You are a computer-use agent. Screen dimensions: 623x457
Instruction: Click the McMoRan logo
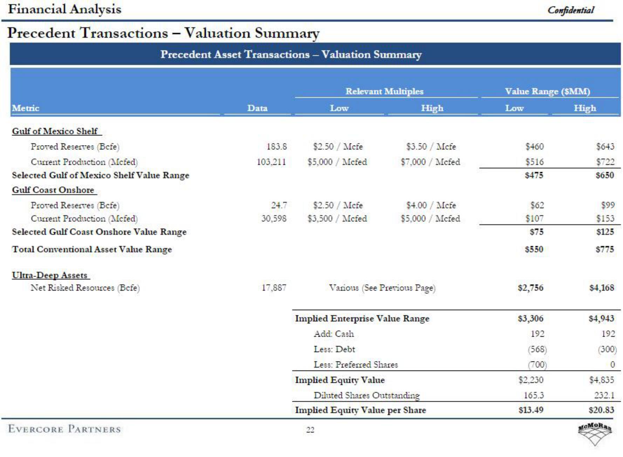point(595,434)
